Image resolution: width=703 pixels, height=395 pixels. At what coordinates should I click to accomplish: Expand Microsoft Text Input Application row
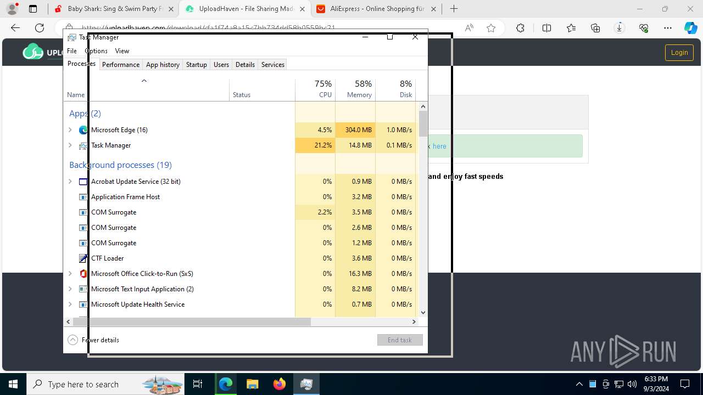(70, 289)
